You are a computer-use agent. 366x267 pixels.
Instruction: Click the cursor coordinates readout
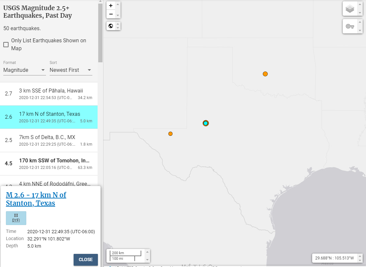point(334,258)
